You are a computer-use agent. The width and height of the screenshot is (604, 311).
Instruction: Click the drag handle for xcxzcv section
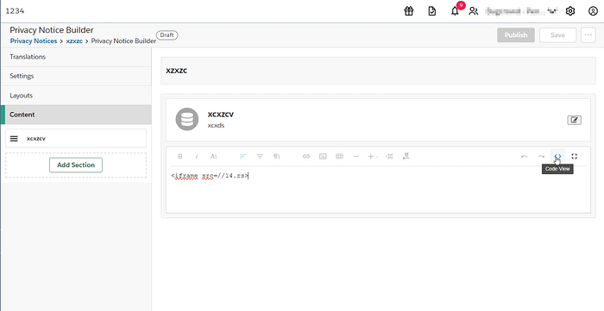tap(14, 139)
